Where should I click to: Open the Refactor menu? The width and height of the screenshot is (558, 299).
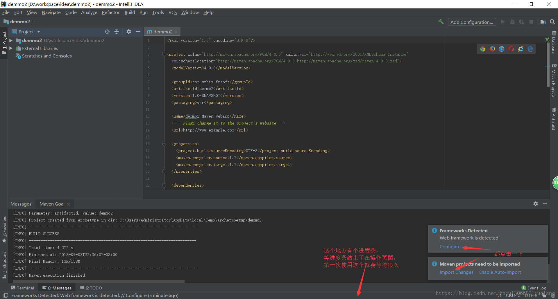(x=110, y=12)
